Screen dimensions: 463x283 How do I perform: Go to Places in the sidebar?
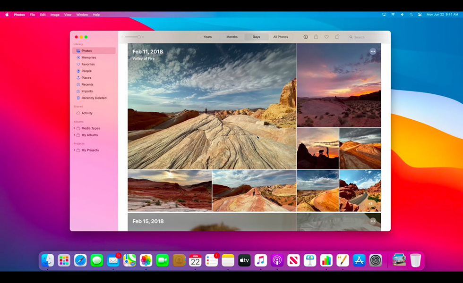(x=86, y=78)
